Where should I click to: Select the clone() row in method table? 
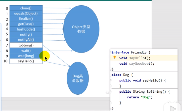click(x=26, y=8)
